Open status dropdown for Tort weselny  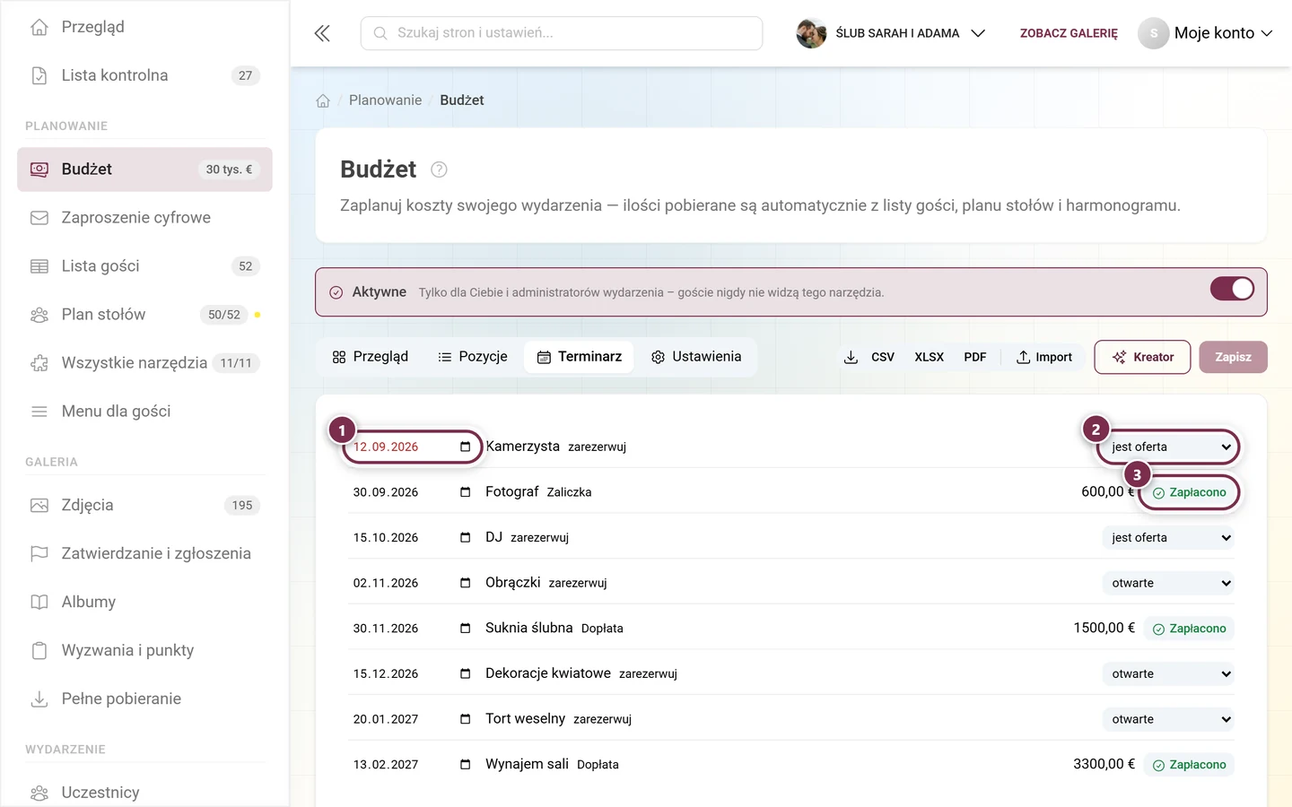tap(1168, 719)
